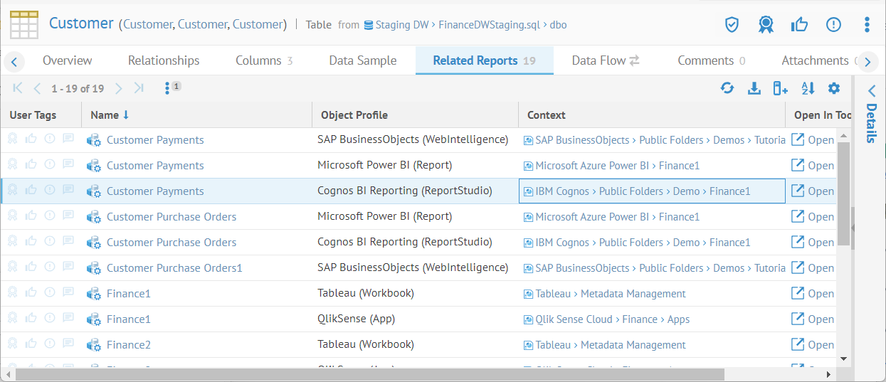Open the A-Z sort options
This screenshot has width=886, height=382.
coord(808,88)
